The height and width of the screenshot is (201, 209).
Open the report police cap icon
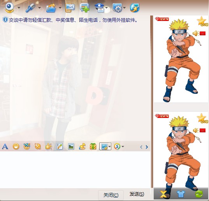99,8
